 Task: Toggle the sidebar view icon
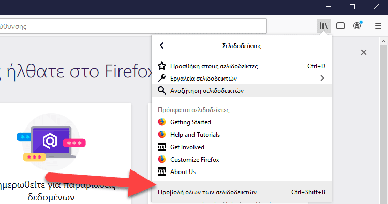pyautogui.click(x=340, y=26)
